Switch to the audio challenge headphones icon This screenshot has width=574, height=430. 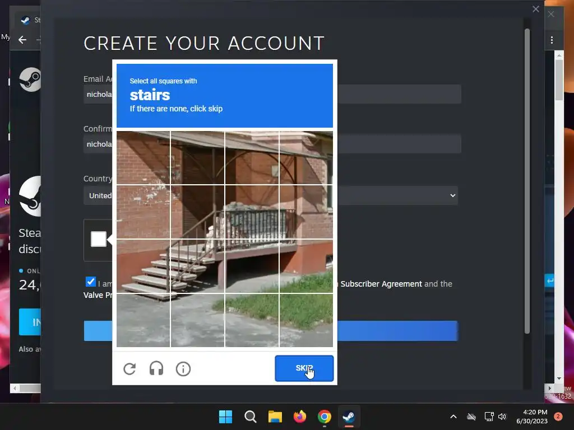pos(156,368)
